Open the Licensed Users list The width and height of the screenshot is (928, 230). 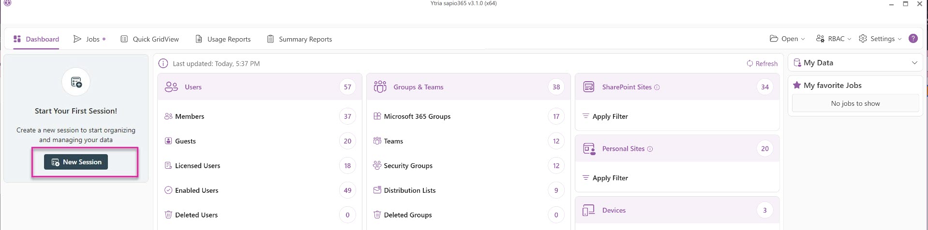click(x=197, y=166)
